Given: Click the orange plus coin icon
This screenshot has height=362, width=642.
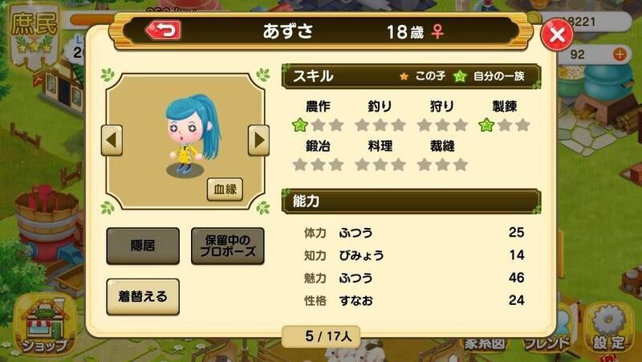Looking at the screenshot, I should click(620, 54).
